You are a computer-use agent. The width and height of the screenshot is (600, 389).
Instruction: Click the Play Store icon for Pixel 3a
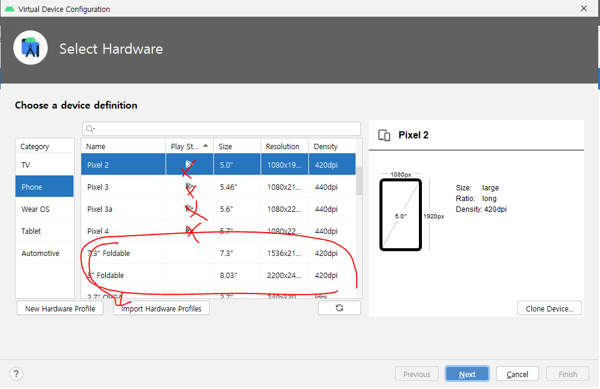click(x=189, y=209)
